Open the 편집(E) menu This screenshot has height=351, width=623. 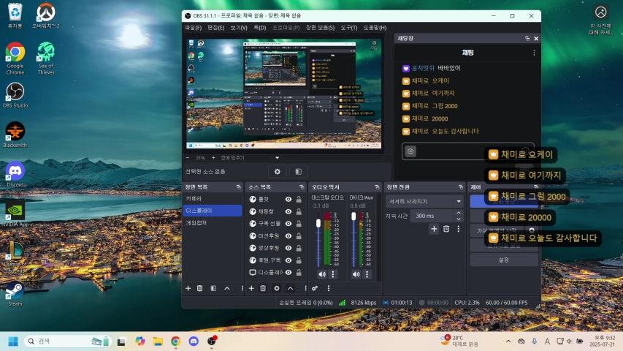[x=215, y=28]
